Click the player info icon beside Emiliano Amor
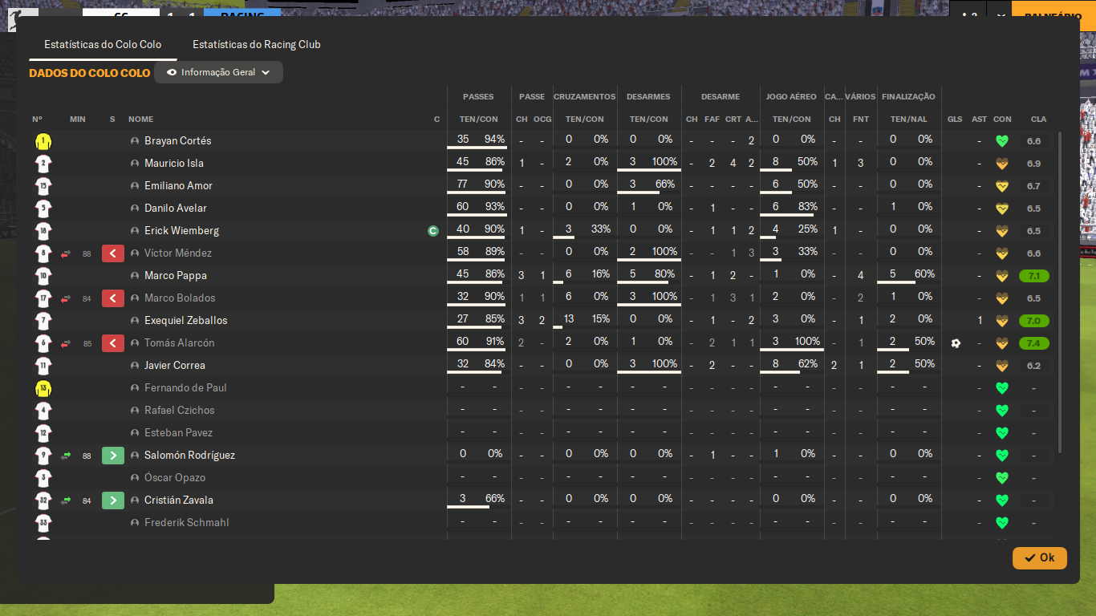1096x616 pixels. [x=135, y=186]
